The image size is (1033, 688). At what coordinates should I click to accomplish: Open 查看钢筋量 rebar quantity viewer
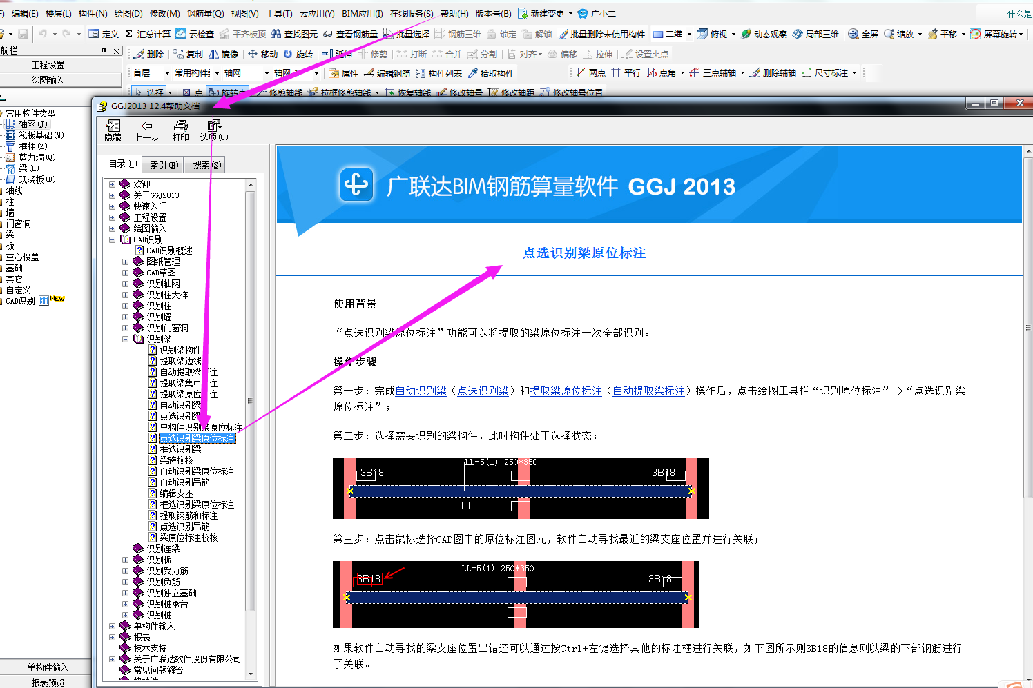click(350, 34)
